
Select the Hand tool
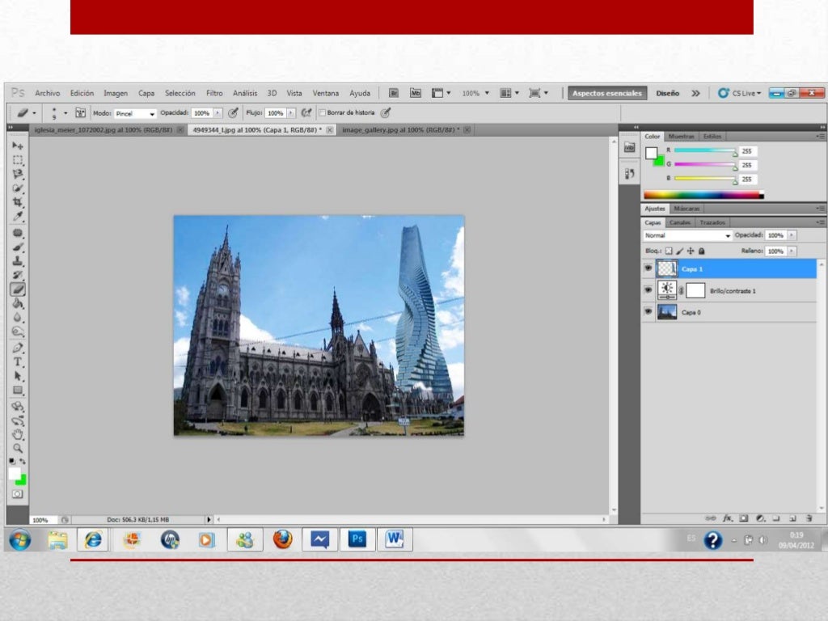pyautogui.click(x=18, y=434)
